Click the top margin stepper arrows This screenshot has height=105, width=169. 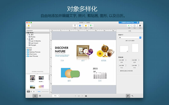(126, 60)
